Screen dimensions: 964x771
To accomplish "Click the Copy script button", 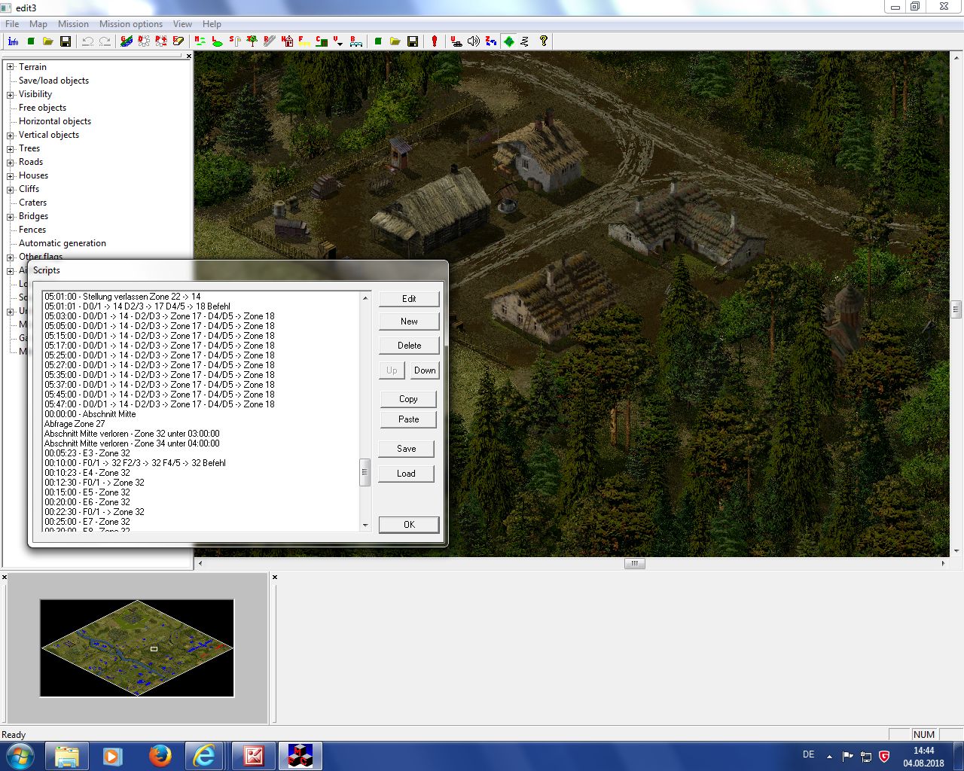I will coord(408,399).
